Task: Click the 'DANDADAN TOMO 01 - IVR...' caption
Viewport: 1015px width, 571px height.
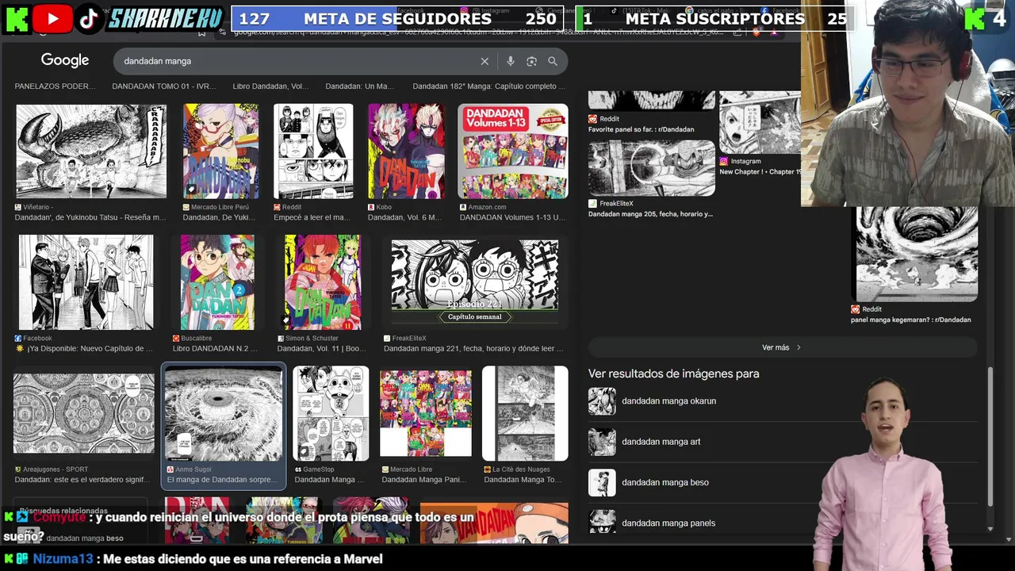Action: 163,86
